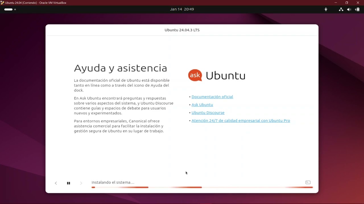Open the battery power icon

pyautogui.click(x=357, y=9)
